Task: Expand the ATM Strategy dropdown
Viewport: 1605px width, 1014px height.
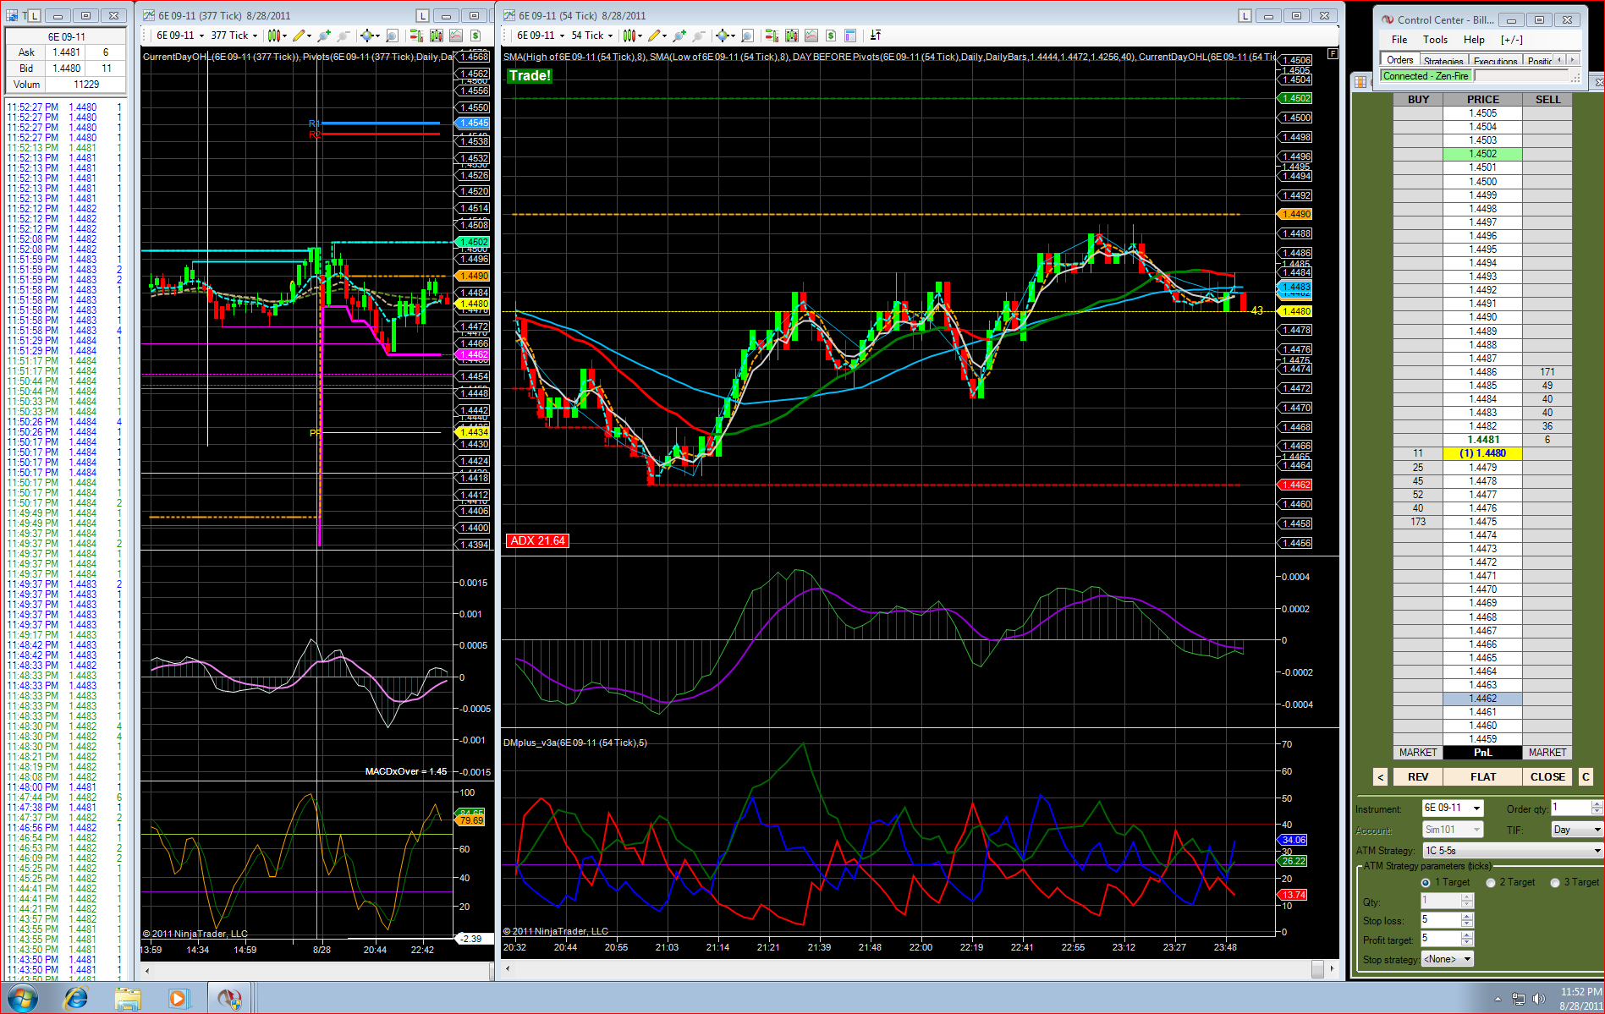Action: [x=1597, y=850]
